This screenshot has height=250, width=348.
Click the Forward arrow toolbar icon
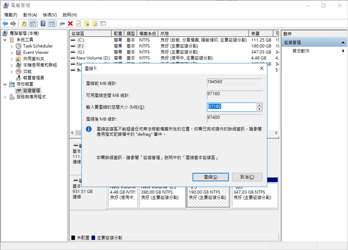tap(13, 23)
